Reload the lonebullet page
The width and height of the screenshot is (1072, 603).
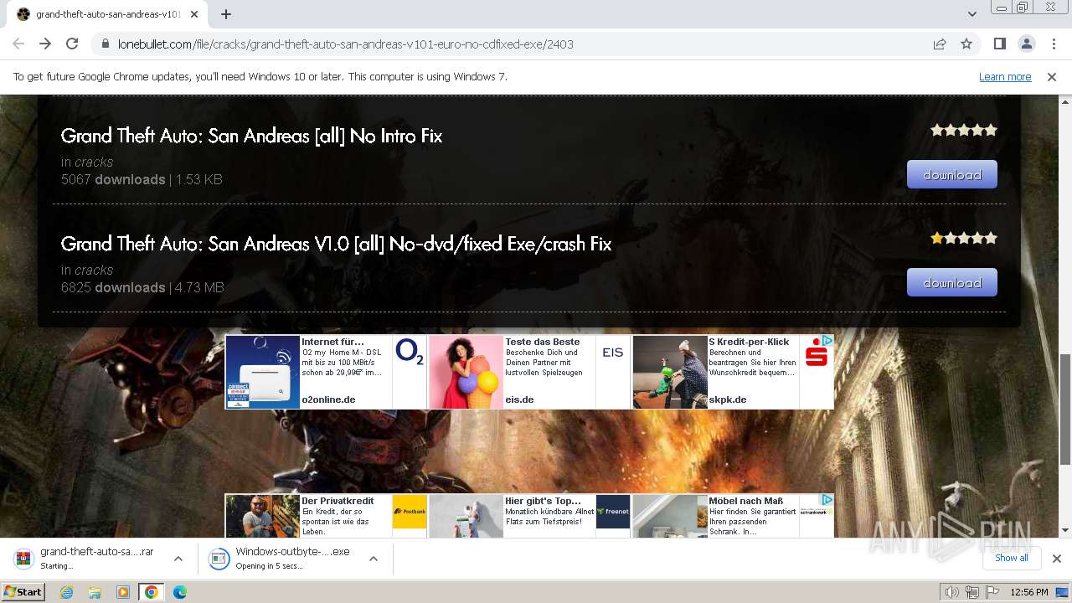(72, 44)
